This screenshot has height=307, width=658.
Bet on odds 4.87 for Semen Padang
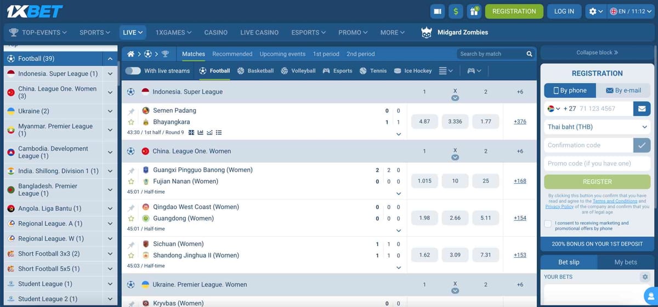[x=424, y=122]
